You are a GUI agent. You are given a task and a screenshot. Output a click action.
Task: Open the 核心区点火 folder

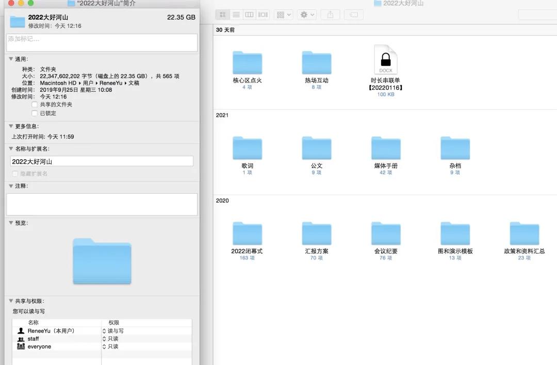click(247, 63)
